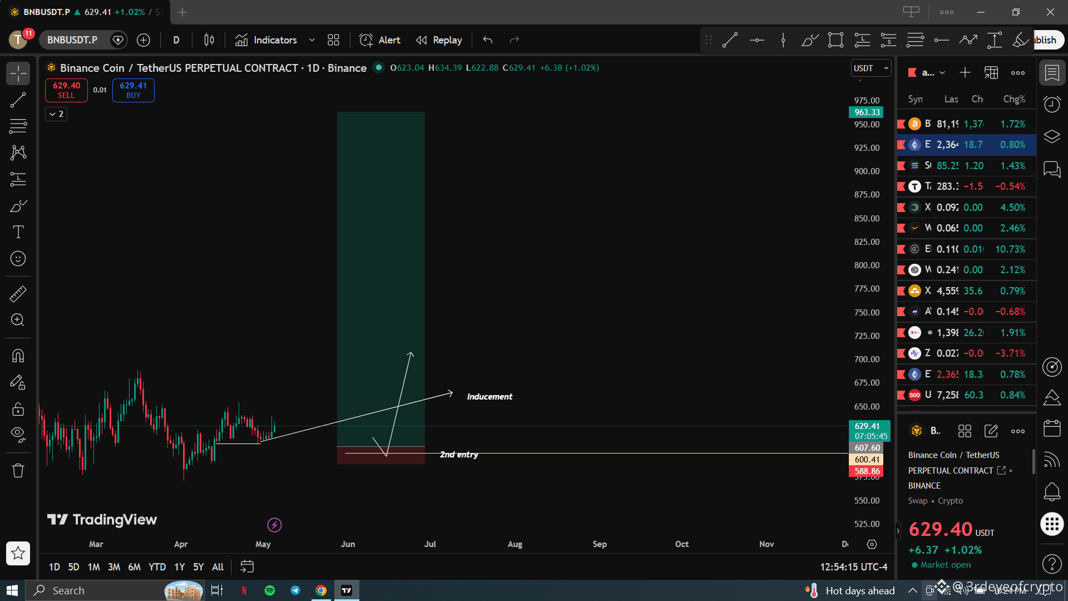
Task: Select the 1M date range
Action: tap(93, 567)
